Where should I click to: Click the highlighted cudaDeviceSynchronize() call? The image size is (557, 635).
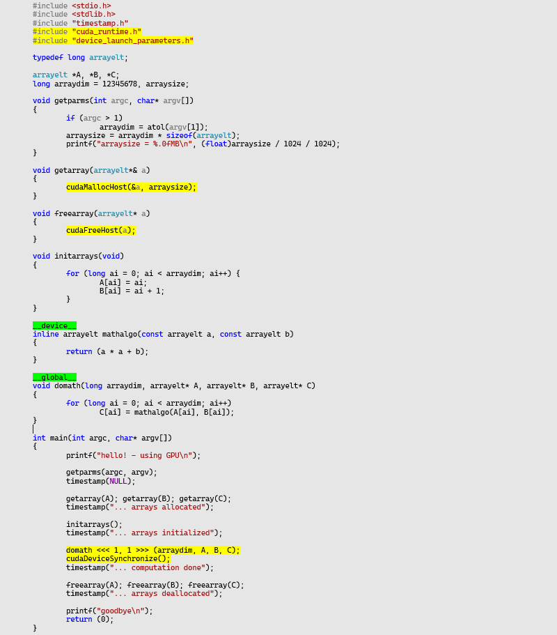(118, 559)
